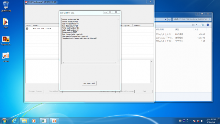Viewport: 220px width, 124px height.
Task: Click the Power on hour line
Action: click(x=70, y=20)
